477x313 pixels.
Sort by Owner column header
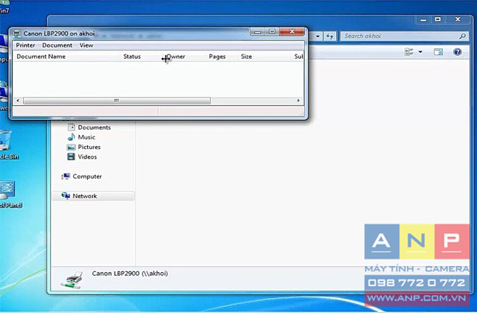pos(176,57)
